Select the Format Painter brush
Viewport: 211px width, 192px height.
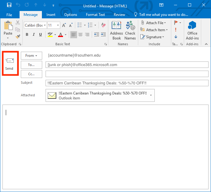(18, 36)
